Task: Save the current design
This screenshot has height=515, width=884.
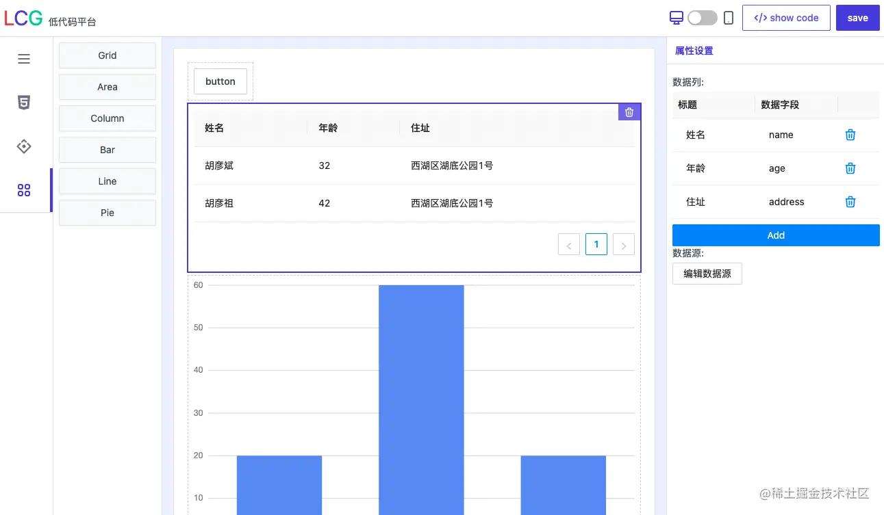Action: [857, 18]
